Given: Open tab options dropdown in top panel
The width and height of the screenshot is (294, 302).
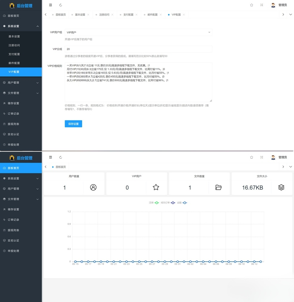Looking at the screenshot, I should point(290,14).
